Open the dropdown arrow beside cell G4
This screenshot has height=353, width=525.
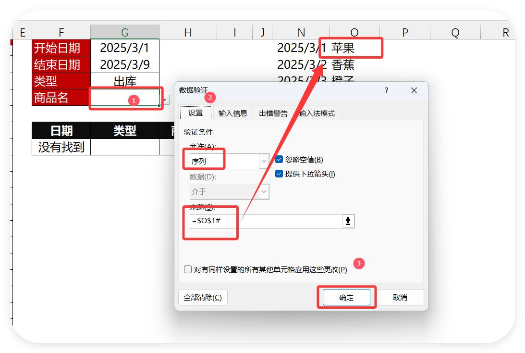tap(165, 100)
